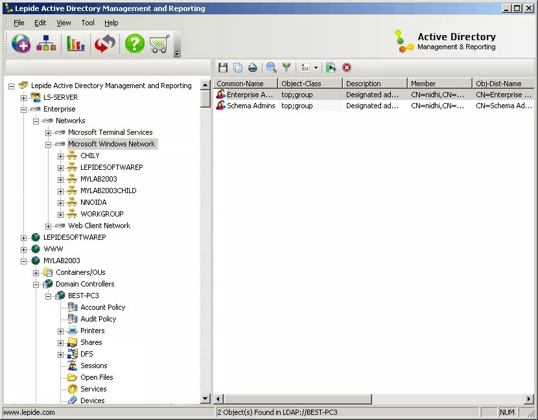Stop operation with the red X icon
The width and height of the screenshot is (538, 420).
[x=347, y=67]
